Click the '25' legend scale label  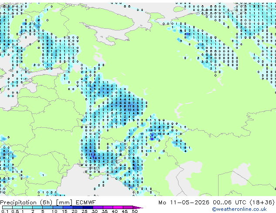pos(84,211)
